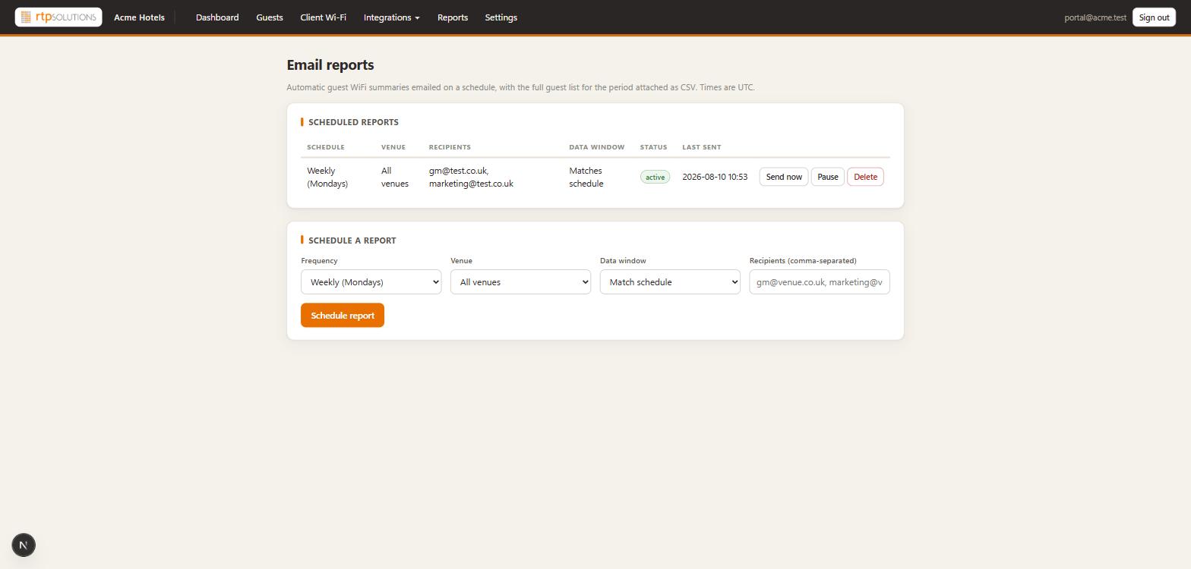Click the Schedule column header
1191x569 pixels.
(326, 147)
